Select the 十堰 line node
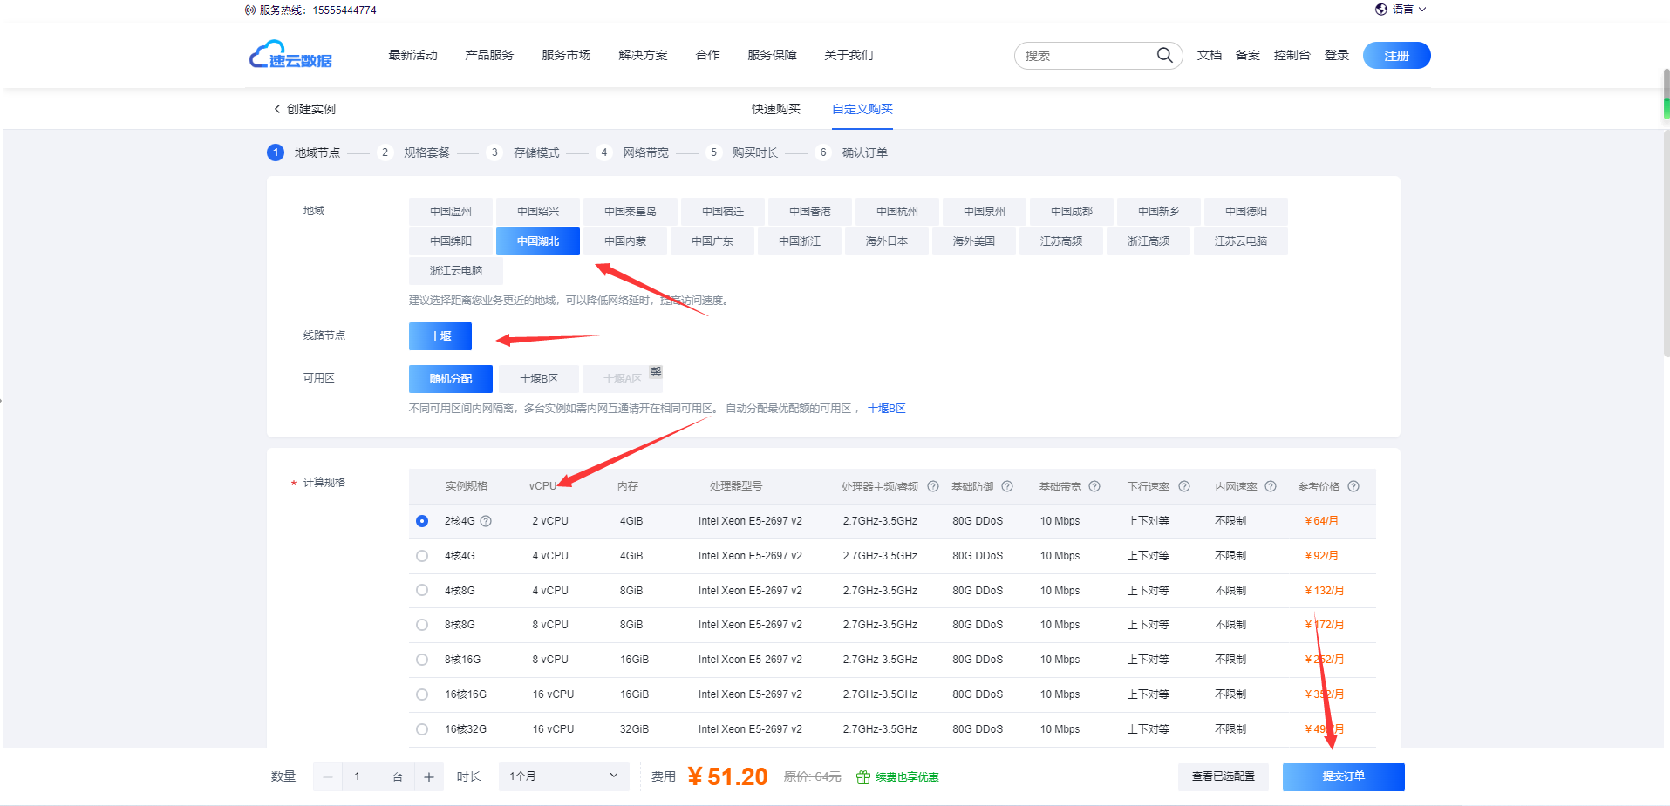Screen dimensions: 1670x806 (440, 336)
